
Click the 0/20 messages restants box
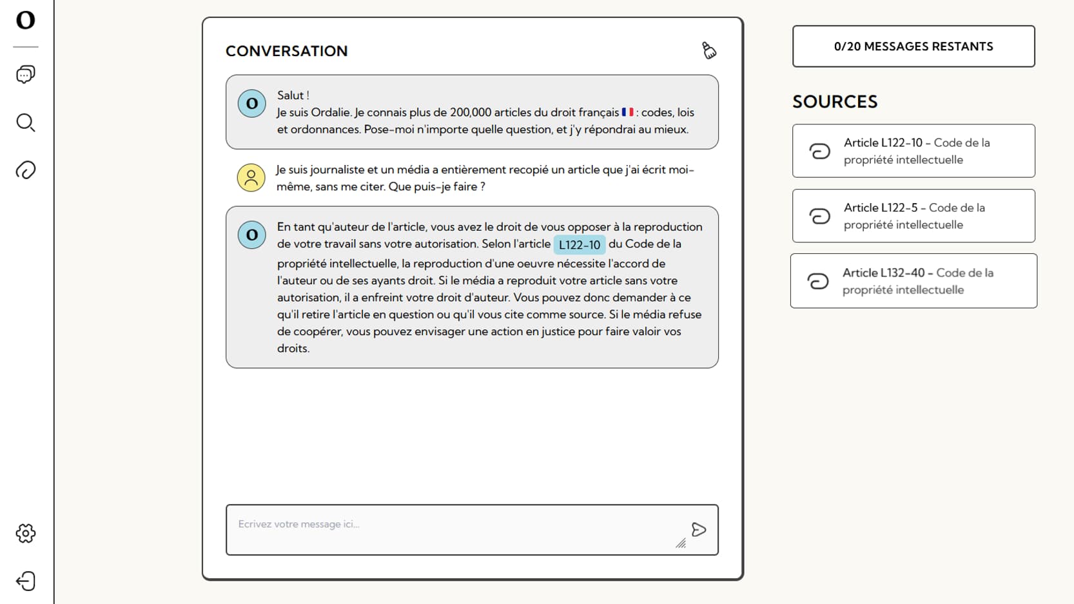[x=913, y=46]
